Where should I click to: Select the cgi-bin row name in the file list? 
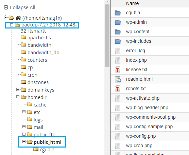coord(133,13)
